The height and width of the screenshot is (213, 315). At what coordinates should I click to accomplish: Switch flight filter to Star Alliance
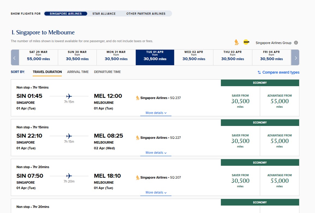104,14
